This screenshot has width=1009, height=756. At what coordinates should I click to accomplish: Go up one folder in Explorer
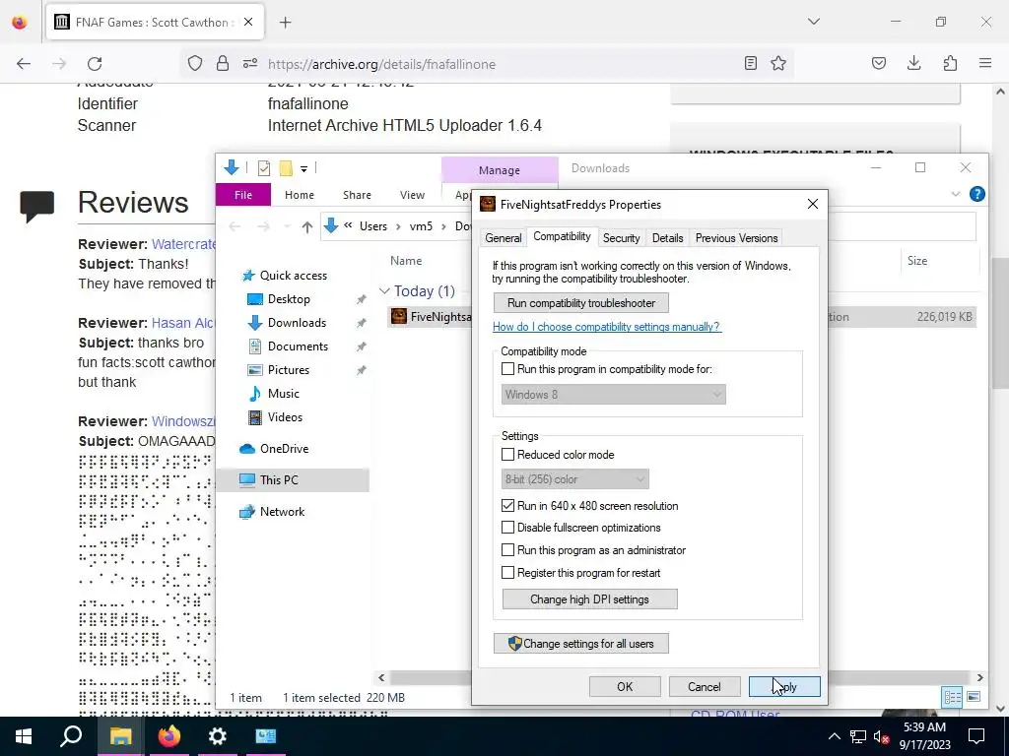(x=307, y=226)
